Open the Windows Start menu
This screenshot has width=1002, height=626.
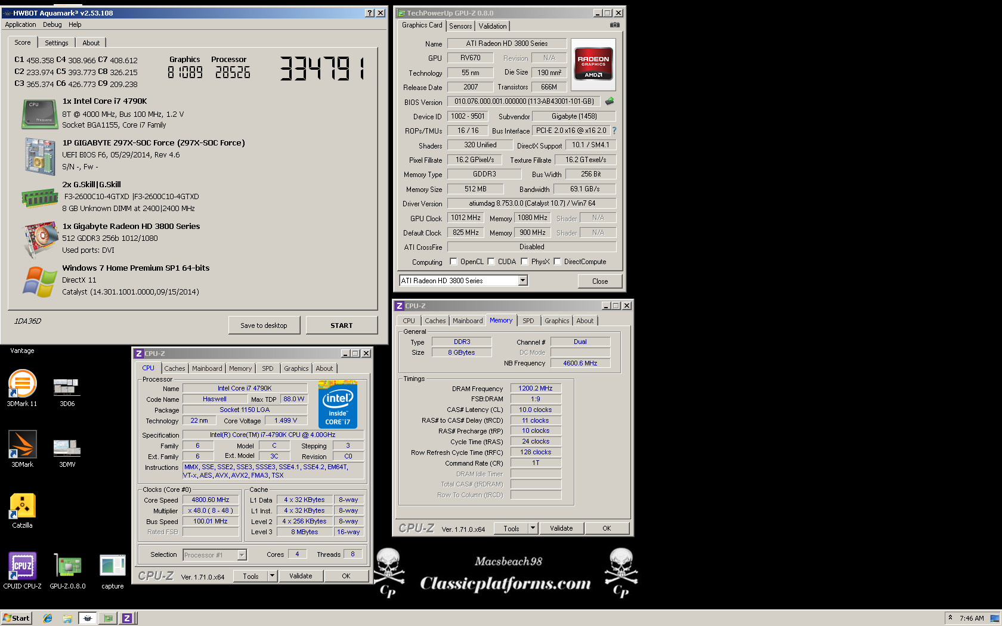point(16,618)
